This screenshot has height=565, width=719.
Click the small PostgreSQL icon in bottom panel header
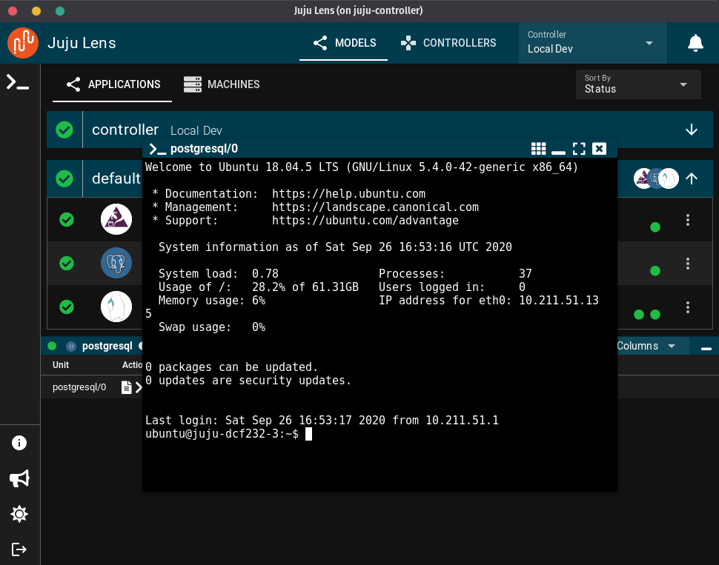coord(71,347)
